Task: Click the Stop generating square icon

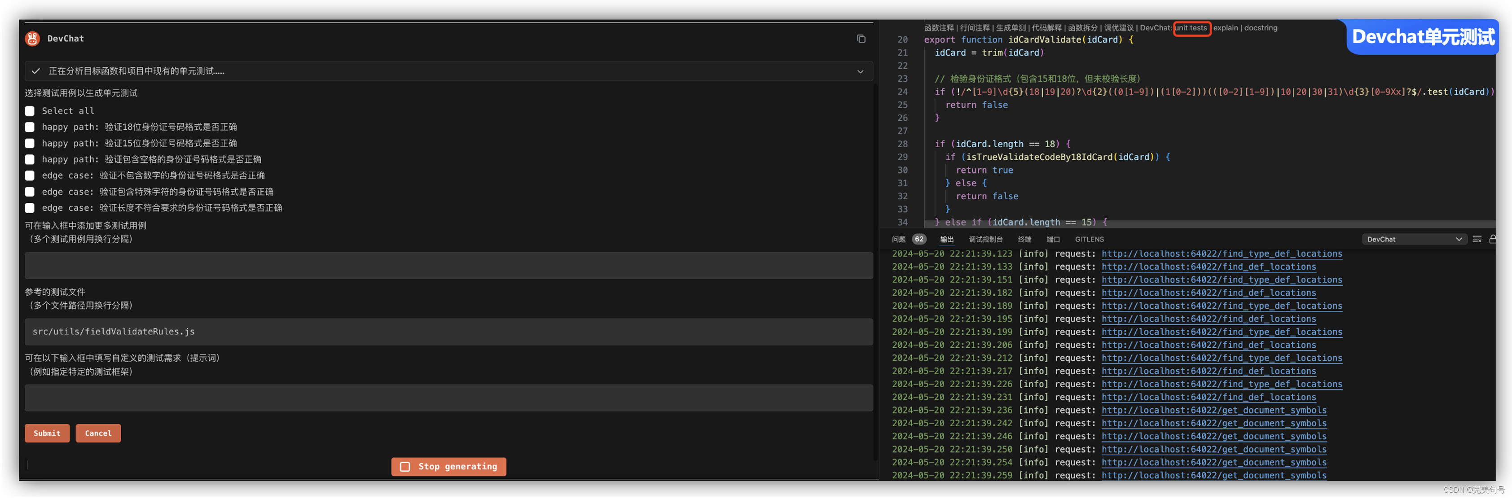Action: tap(405, 467)
